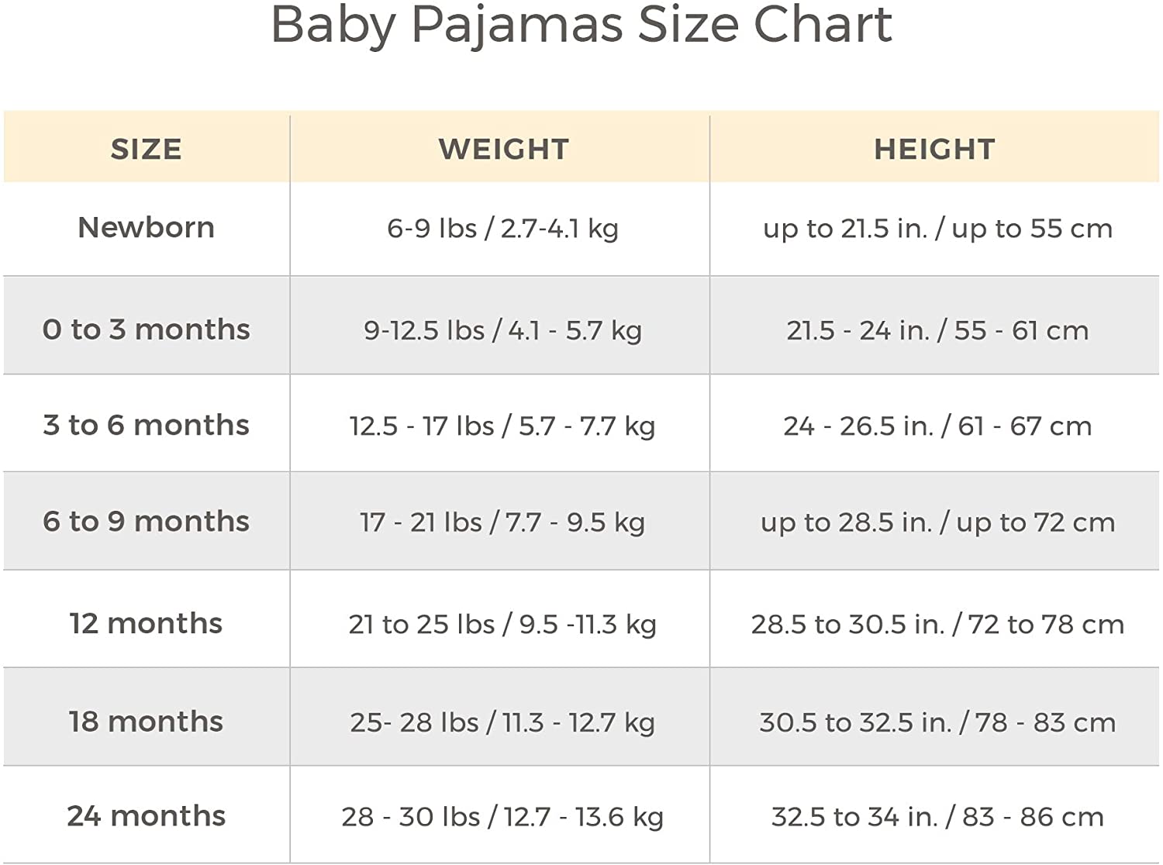This screenshot has height=865, width=1163.
Task: Click the 17 - 21 lbs weight cell
Action: pyautogui.click(x=502, y=522)
